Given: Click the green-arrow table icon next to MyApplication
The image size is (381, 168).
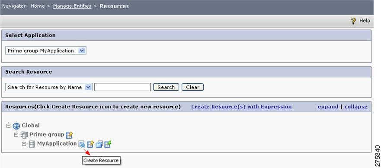Looking at the screenshot, I should click(x=108, y=144).
